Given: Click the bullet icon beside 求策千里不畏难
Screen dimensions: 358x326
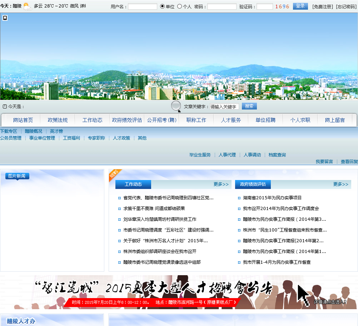Looking at the screenshot, I should 119,209.
